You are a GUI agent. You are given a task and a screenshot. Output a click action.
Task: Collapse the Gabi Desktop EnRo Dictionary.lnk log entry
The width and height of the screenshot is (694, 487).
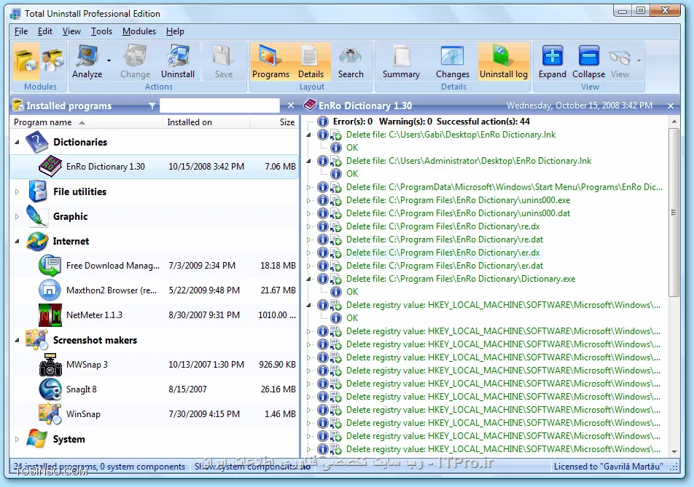pos(309,135)
